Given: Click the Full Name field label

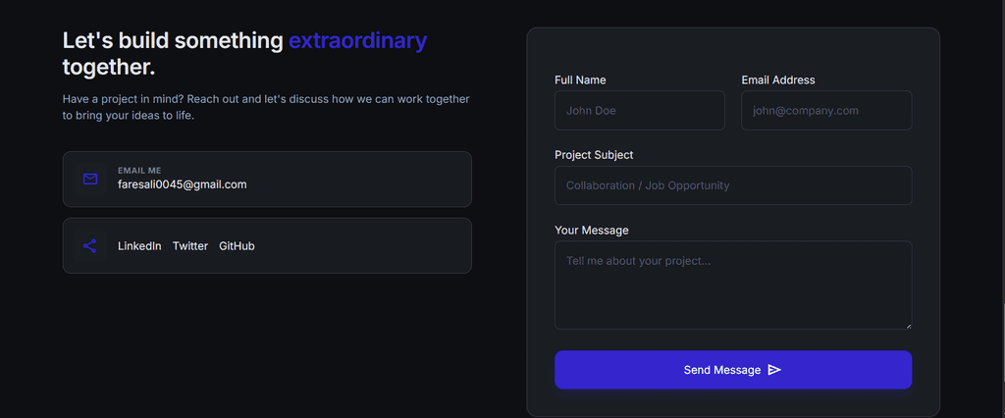Looking at the screenshot, I should click(581, 80).
